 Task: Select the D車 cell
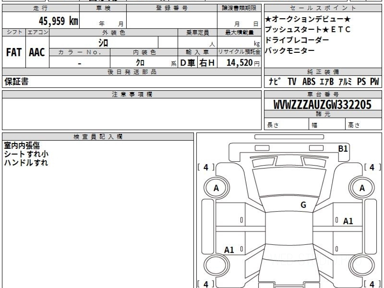pyautogui.click(x=188, y=63)
